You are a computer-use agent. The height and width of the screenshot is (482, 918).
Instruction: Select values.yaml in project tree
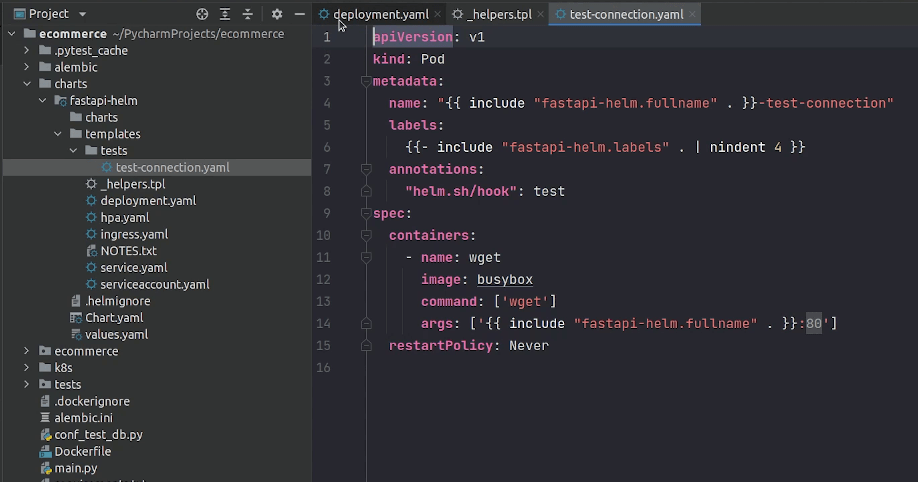click(116, 335)
